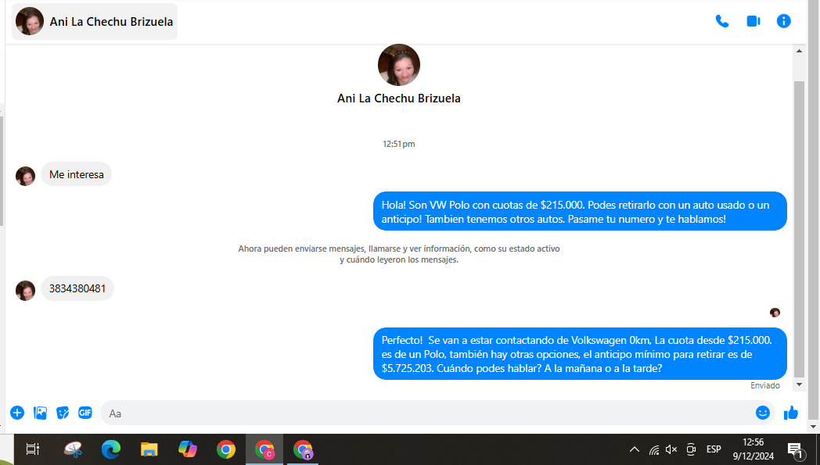Send a thumbs-up like
The height and width of the screenshot is (465, 820).
[790, 413]
